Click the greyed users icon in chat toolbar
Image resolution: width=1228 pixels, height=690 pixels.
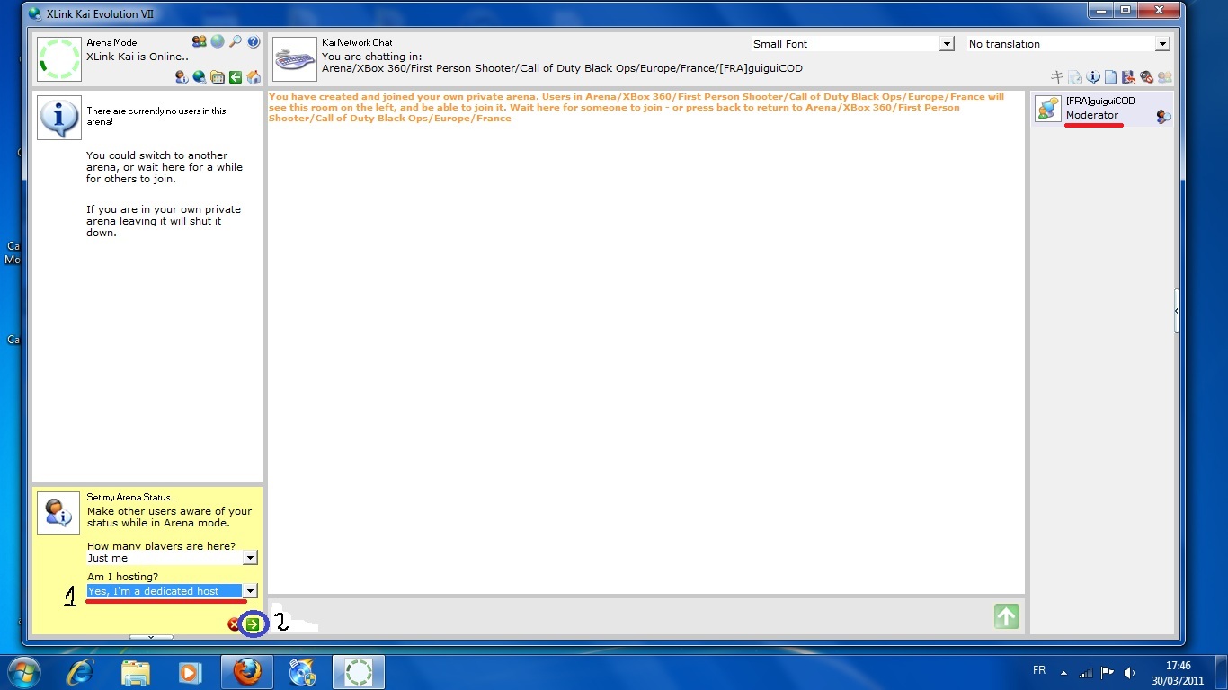(1164, 77)
